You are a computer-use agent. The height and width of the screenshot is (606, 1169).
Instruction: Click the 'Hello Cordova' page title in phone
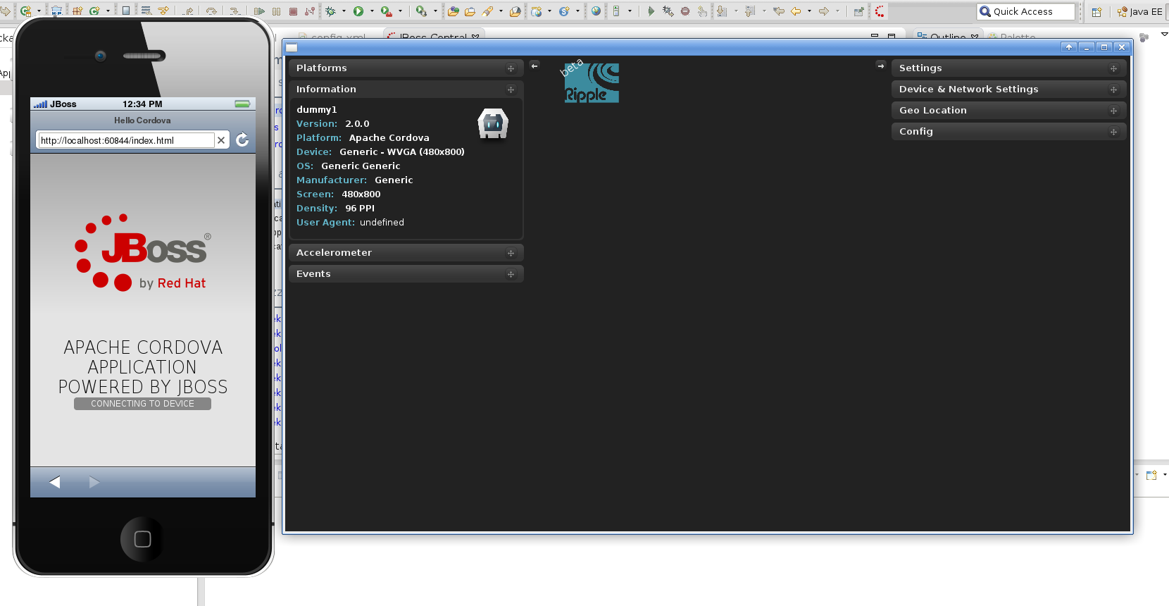[x=142, y=120]
